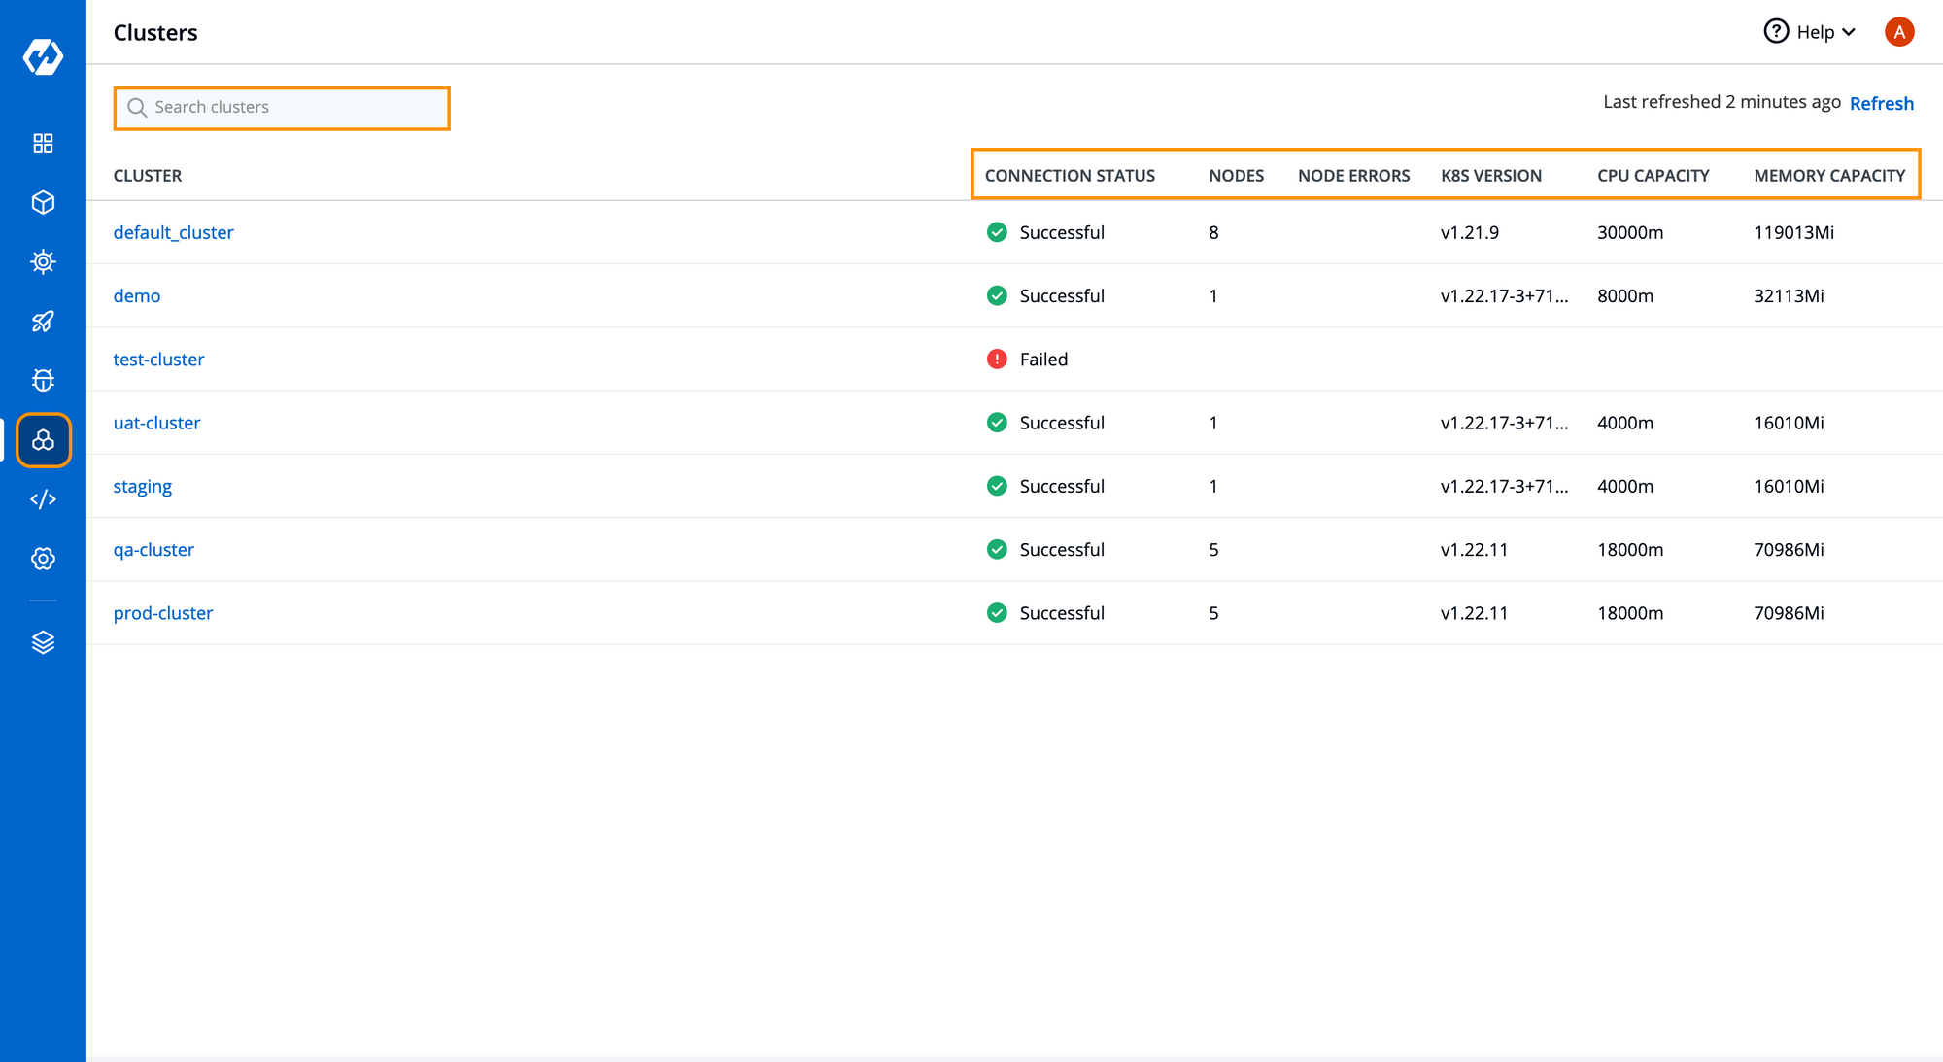1943x1062 pixels.
Task: Click the clusters icon in sidebar
Action: [42, 439]
